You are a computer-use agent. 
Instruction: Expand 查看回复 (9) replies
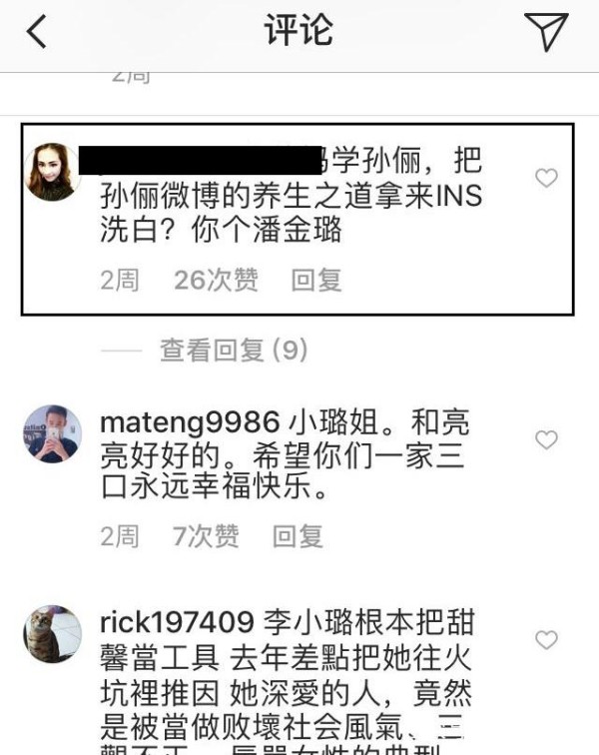234,351
